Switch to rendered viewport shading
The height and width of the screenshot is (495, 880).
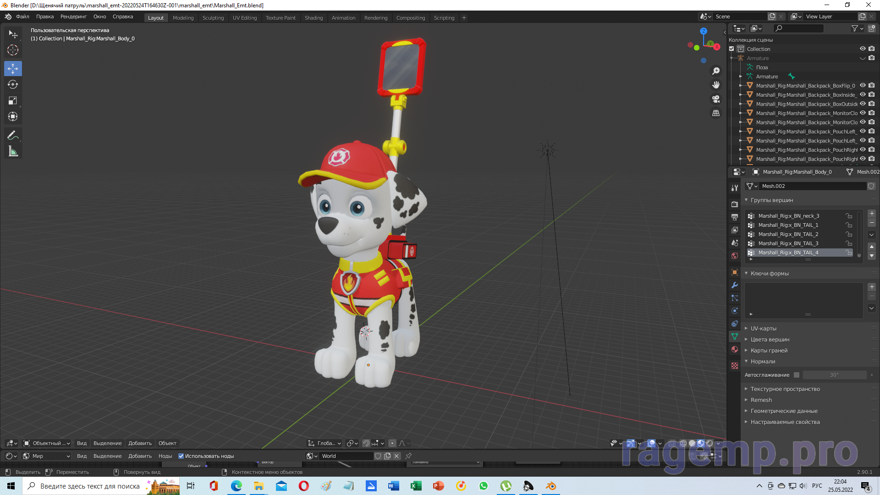tap(709, 443)
